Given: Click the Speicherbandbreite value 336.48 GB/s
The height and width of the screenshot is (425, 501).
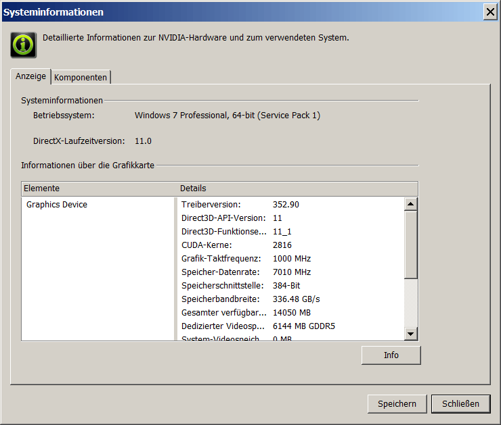Looking at the screenshot, I should [296, 299].
